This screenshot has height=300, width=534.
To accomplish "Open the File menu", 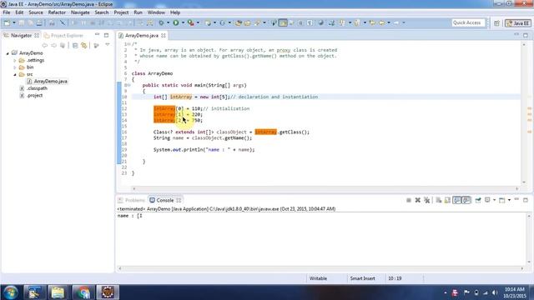I will (x=7, y=12).
